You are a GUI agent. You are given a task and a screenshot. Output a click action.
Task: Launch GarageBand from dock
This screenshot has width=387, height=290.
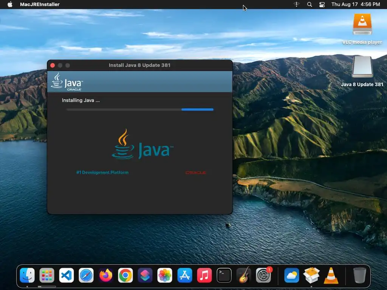[x=244, y=275]
